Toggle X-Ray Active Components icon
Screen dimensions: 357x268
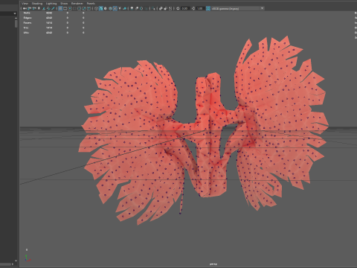tap(165, 8)
